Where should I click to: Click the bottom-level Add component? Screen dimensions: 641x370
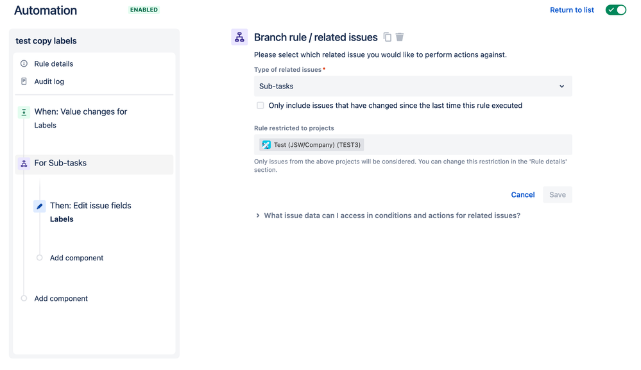coord(61,299)
